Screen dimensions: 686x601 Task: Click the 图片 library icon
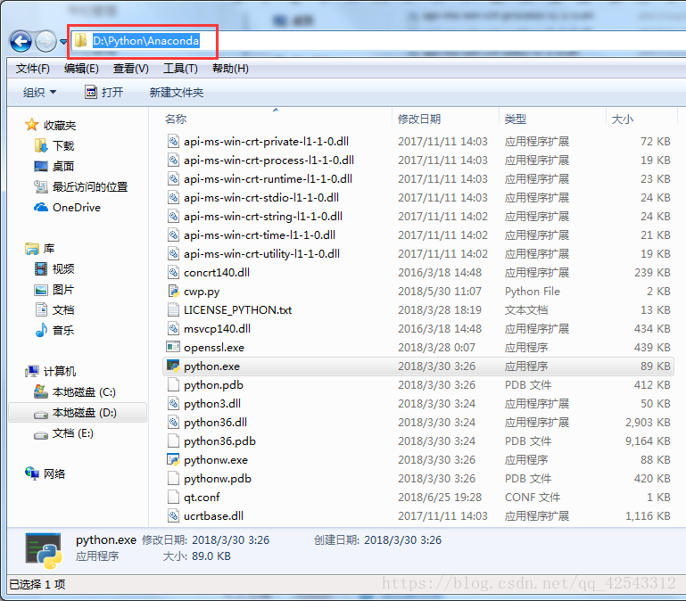[x=41, y=290]
